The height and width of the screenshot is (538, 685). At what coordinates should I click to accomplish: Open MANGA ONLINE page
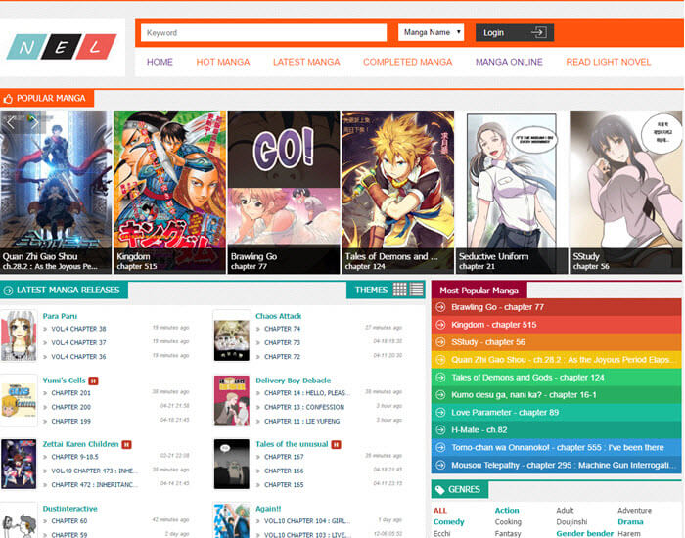pyautogui.click(x=509, y=62)
